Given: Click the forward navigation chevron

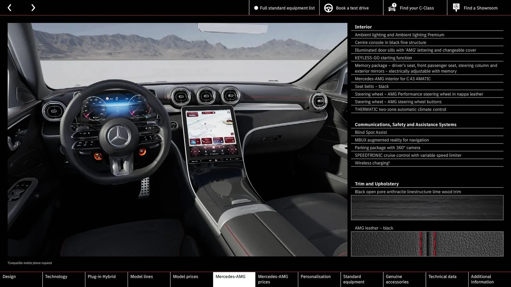Looking at the screenshot, I should point(33,7).
